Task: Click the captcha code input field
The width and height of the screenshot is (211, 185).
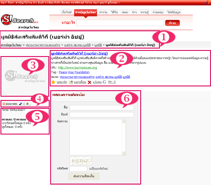Action: [x=78, y=169]
